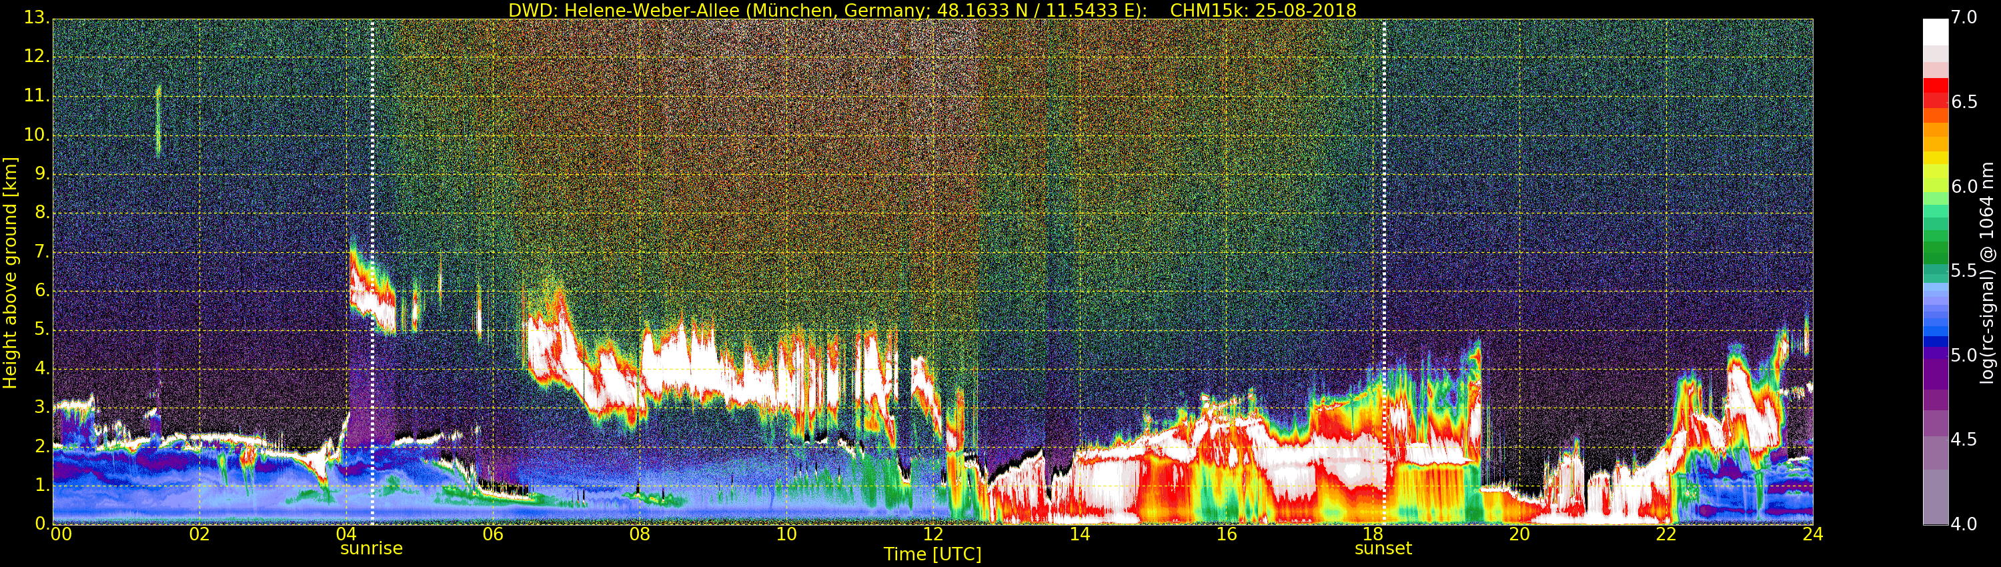This screenshot has height=567, width=2001.
Task: Click the 'Time [UTC]' axis label
Action: click(932, 554)
